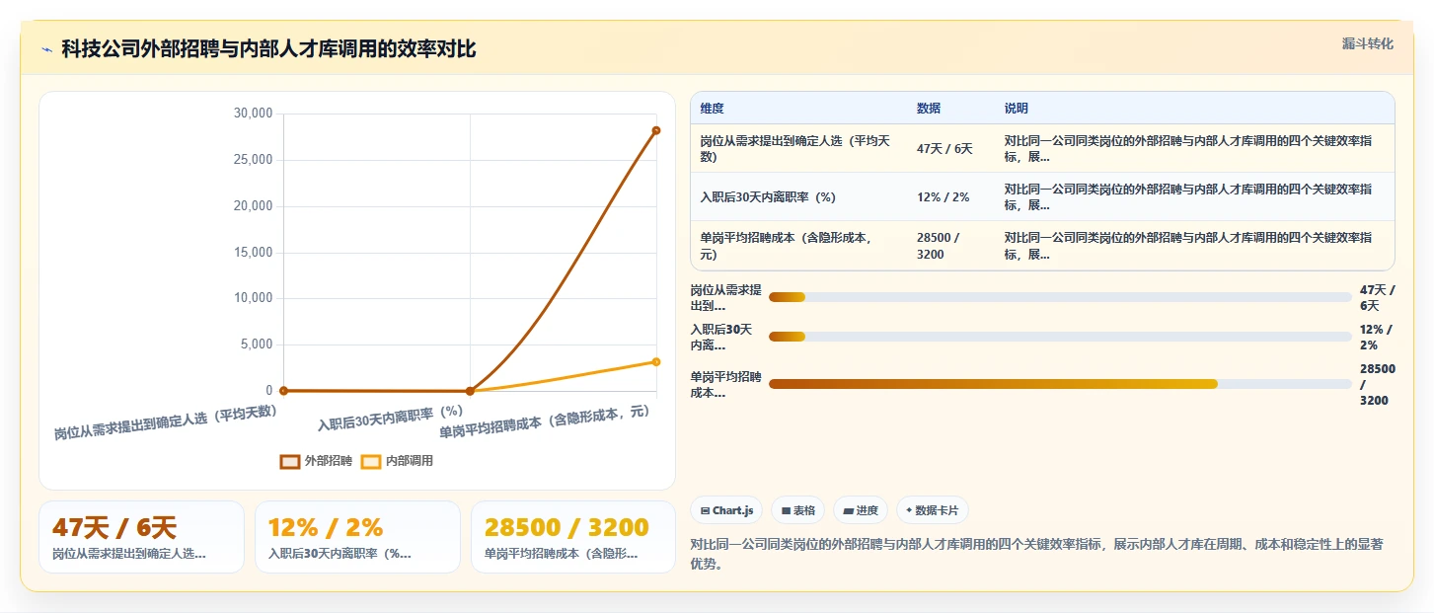This screenshot has height=613, width=1434.
Task: Select the 数据 table column header
Action: click(x=929, y=109)
